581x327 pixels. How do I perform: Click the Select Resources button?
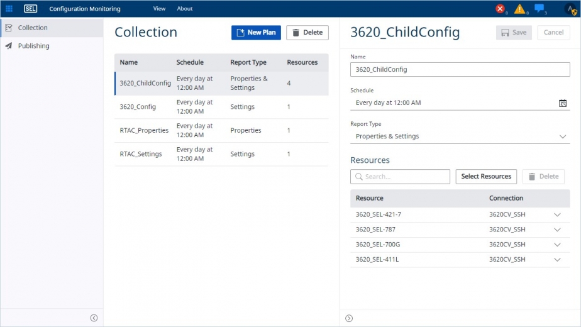point(486,177)
